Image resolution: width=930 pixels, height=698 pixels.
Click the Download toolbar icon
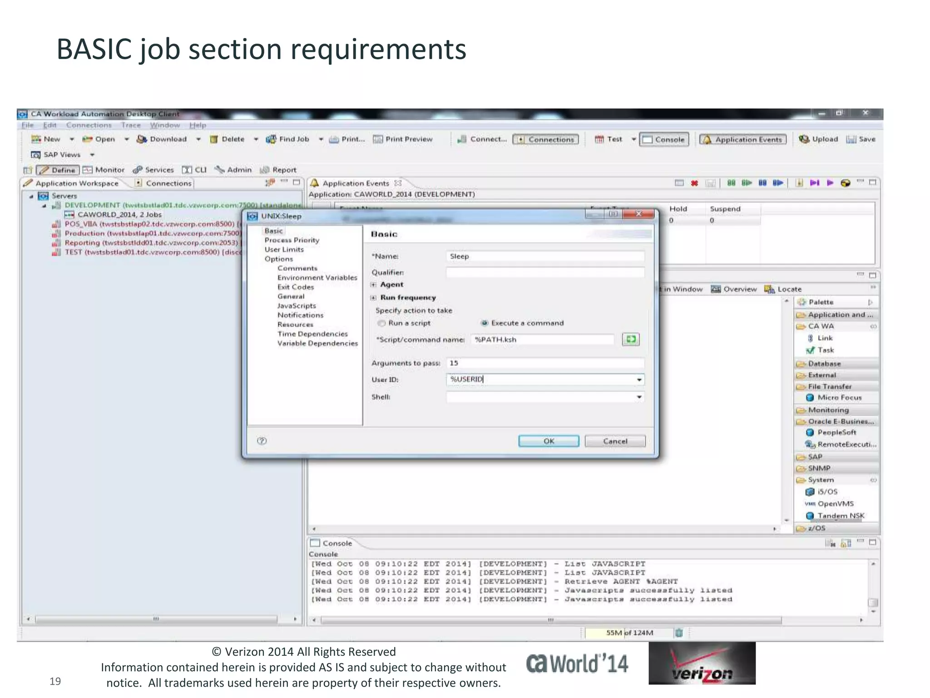[142, 139]
